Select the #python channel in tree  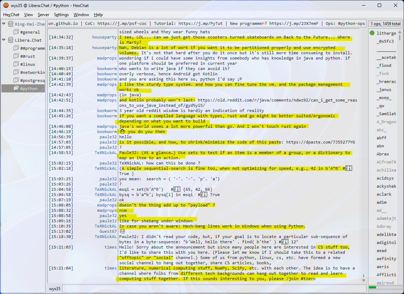(28, 89)
